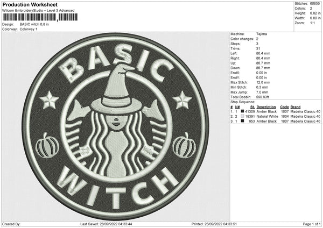The image size is (323, 228).
Task: Click the 'Created By:' footer label
Action: tap(11, 224)
